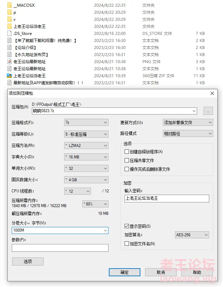223x287 pixels.
Task: Click the 输入密码 field
Action: point(167,198)
